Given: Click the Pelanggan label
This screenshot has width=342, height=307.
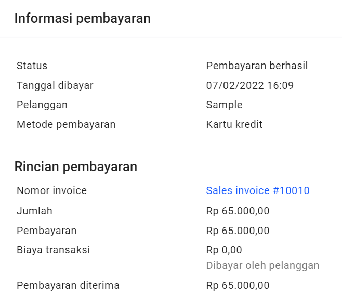Looking at the screenshot, I should coord(42,105).
